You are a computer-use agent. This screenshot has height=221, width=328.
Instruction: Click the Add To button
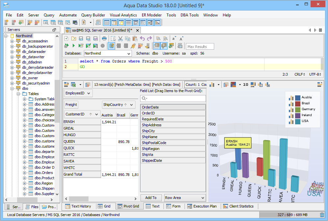[151, 198]
